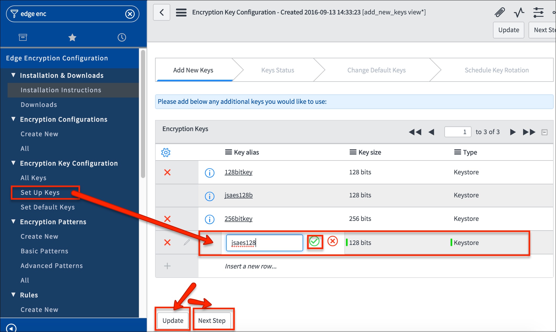556x332 pixels.
Task: Cancel the cell edit with red X circle
Action: tap(333, 241)
